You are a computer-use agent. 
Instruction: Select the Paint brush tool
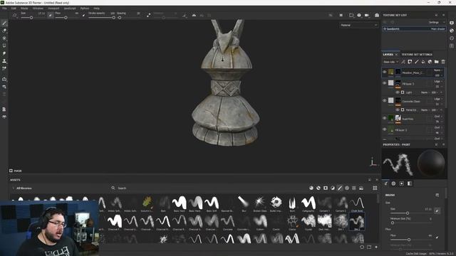pos(4,23)
